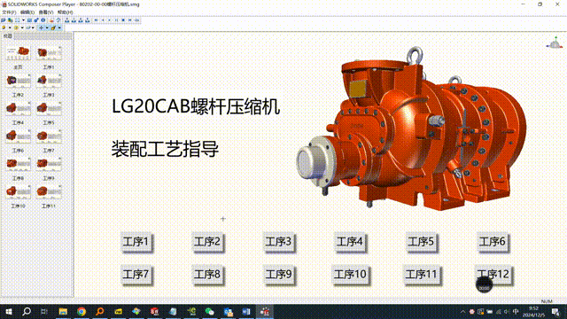Click the 工序11 button in viewport
The width and height of the screenshot is (567, 319).
pyautogui.click(x=422, y=275)
